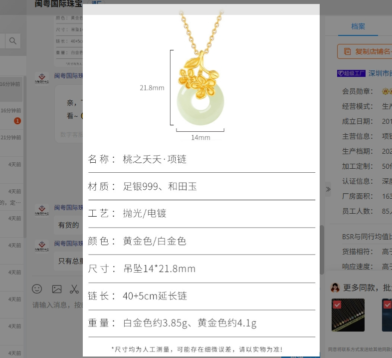Collapse the right panel with double chevron

328,189
